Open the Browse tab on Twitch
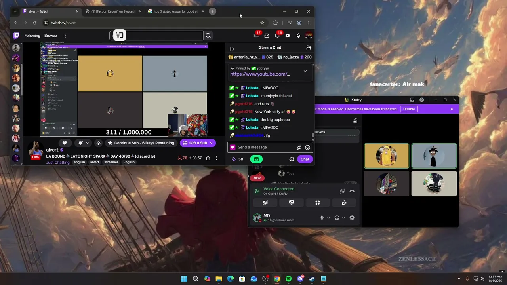 pyautogui.click(x=50, y=36)
